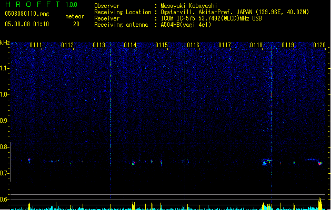Click the 0113 time marker
The height and width of the screenshot is (210, 331).
pos(99,45)
